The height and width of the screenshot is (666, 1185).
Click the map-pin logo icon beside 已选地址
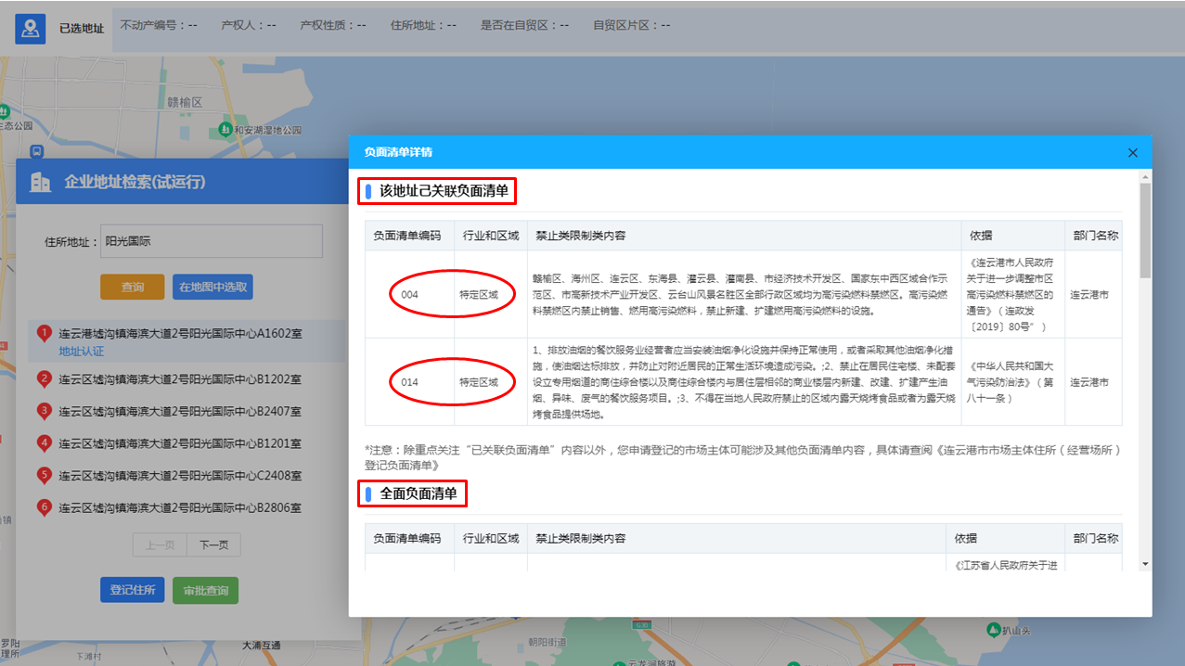32,28
